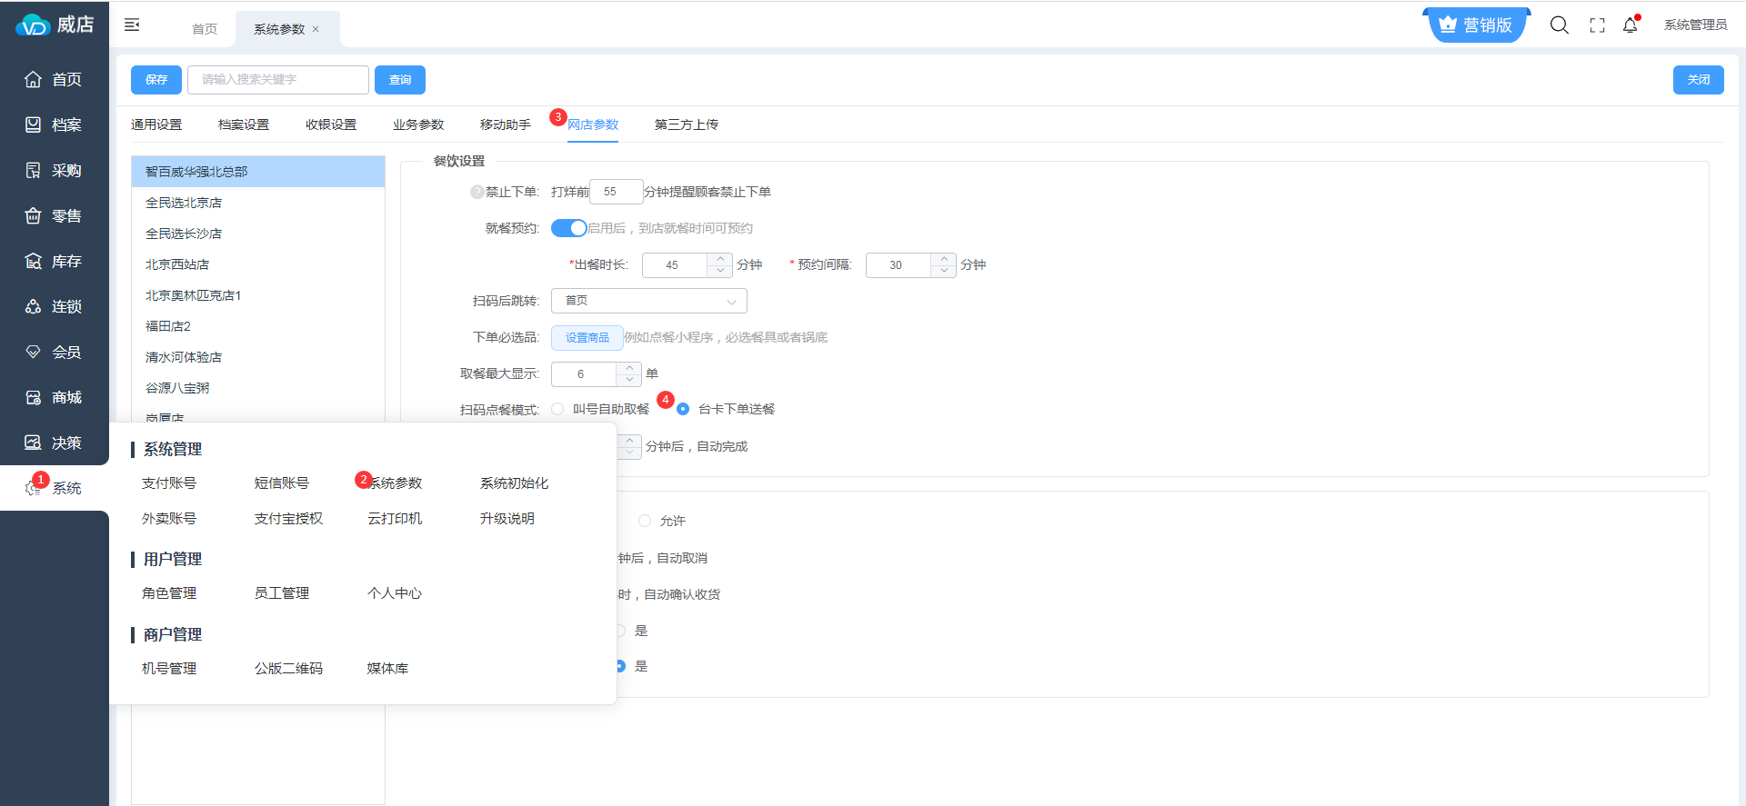Viewport: 1746px width, 806px height.
Task: Switch to the 收银设置 tab
Action: tap(331, 124)
